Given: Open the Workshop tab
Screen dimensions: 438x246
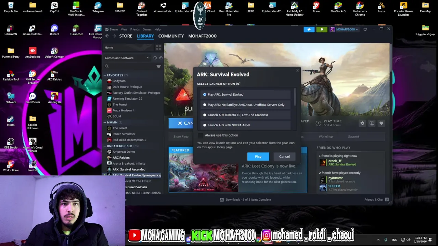Looking at the screenshot, I should pyautogui.click(x=326, y=136).
